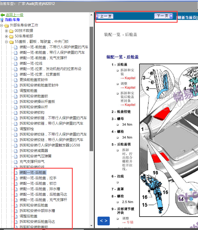Expand the 50车身前部 folder

tap(6, 36)
